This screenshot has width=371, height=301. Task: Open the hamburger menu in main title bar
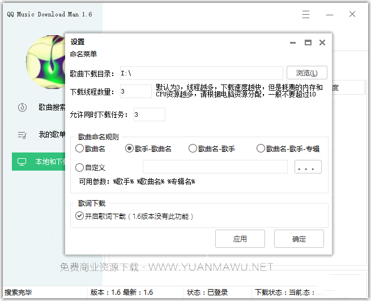point(306,15)
